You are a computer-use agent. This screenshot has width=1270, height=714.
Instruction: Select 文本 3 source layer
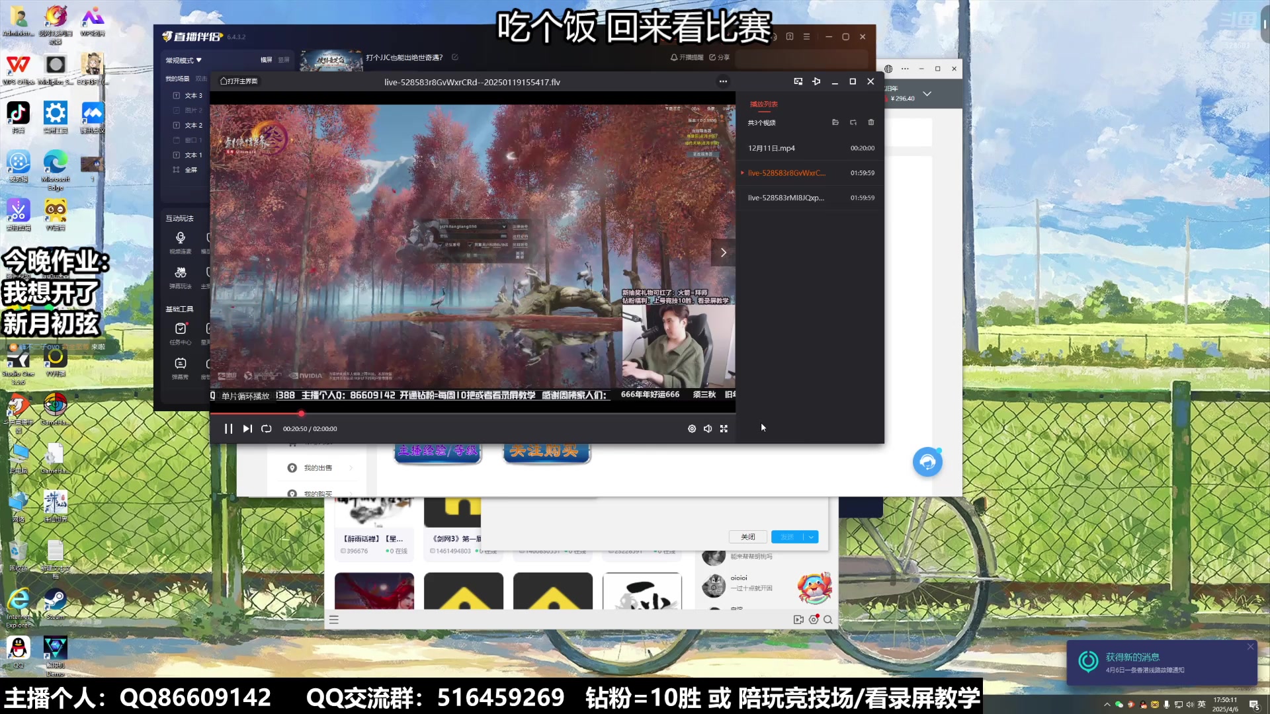pyautogui.click(x=187, y=95)
